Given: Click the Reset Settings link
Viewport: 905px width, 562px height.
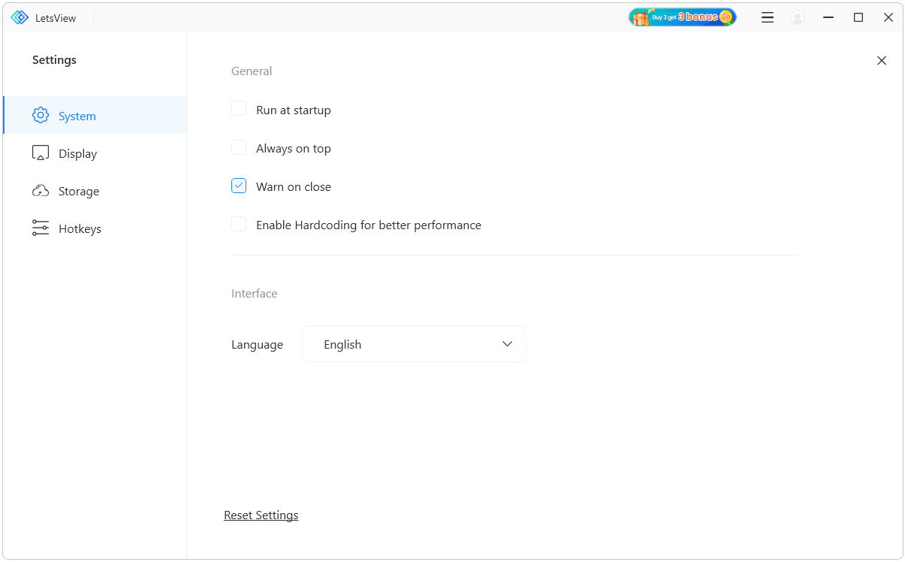Looking at the screenshot, I should tap(261, 515).
